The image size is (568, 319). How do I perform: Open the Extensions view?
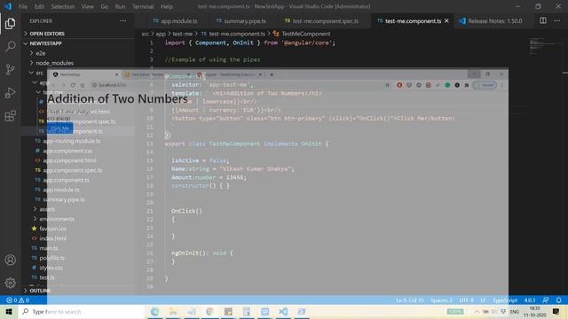point(10,116)
